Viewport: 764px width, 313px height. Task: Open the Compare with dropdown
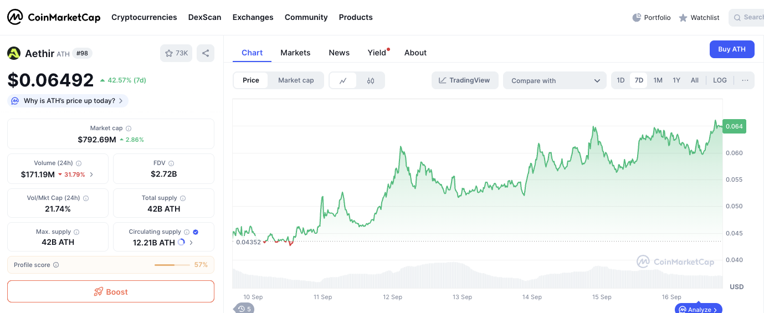[x=555, y=80]
